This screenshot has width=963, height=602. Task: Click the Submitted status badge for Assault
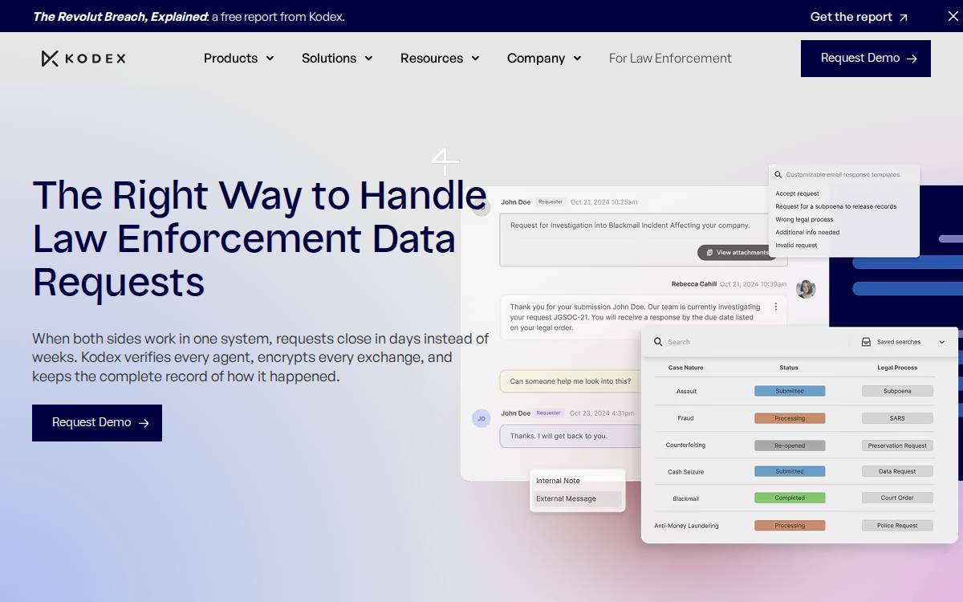pos(790,392)
